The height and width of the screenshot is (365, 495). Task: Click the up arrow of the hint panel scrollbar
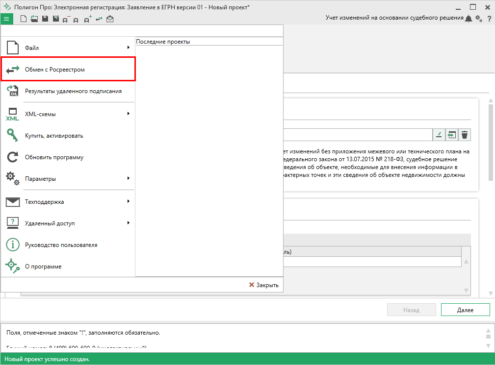coord(488,330)
